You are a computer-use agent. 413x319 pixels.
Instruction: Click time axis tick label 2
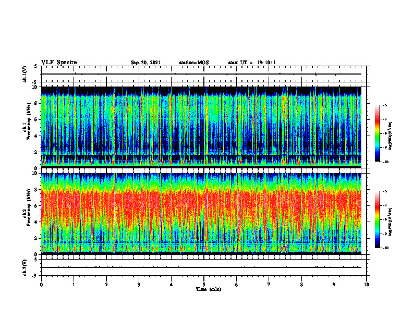pyautogui.click(x=106, y=285)
